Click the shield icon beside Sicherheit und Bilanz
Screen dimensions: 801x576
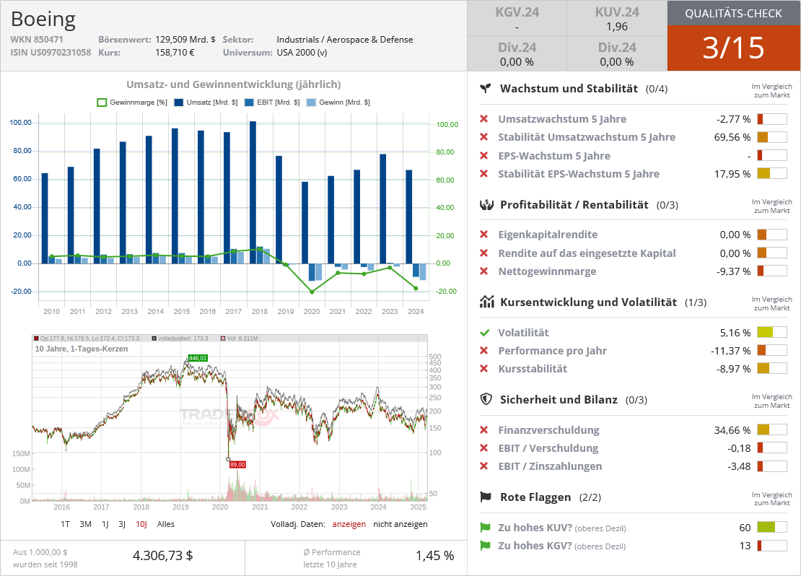(x=486, y=399)
